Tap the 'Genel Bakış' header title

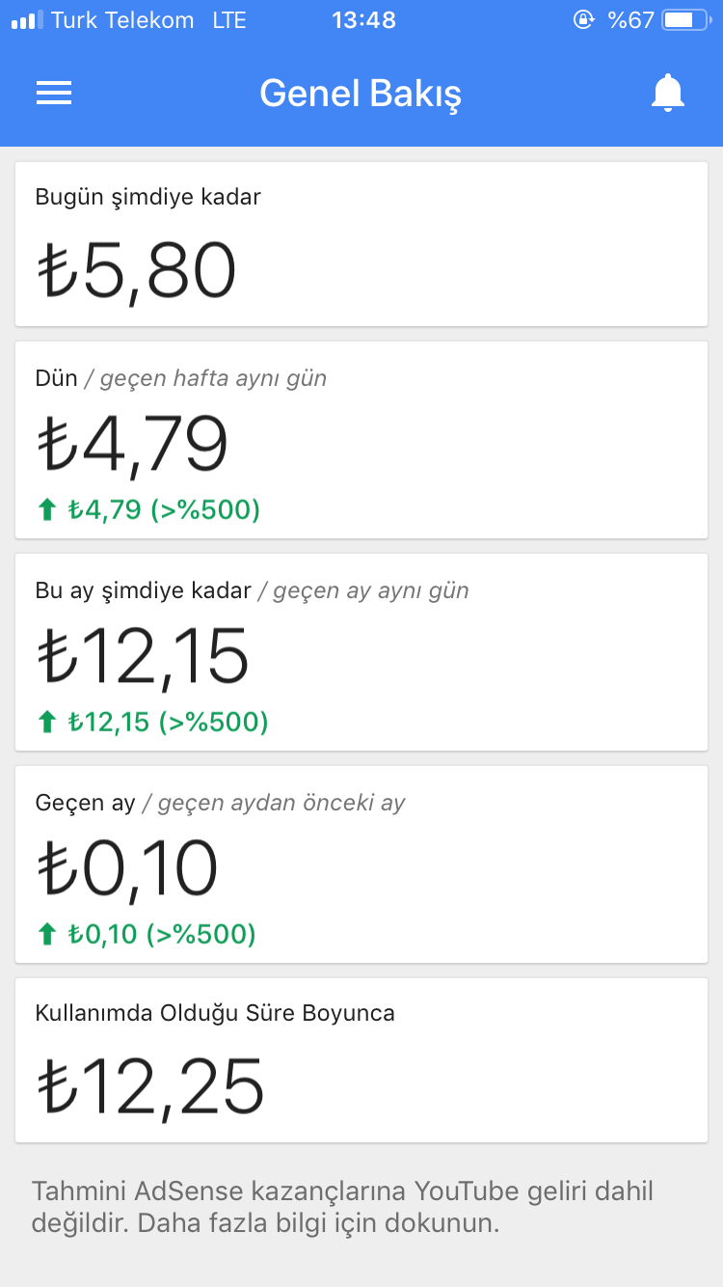tap(361, 94)
